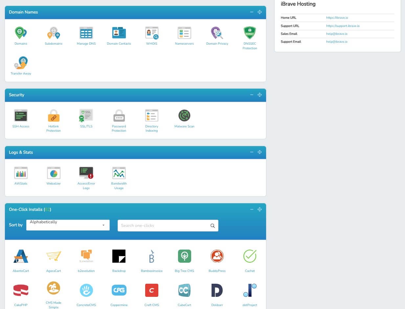Click the Security panel move handle
This screenshot has width=405, height=309.
tap(259, 95)
